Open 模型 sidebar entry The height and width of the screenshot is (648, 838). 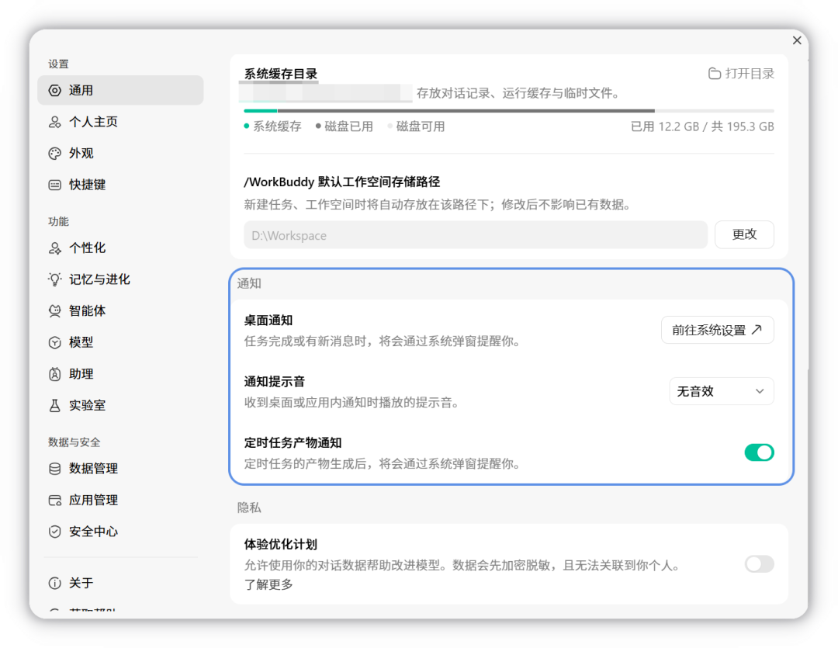(x=120, y=342)
